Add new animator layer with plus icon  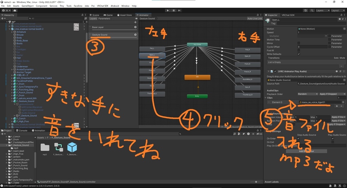pos(135,22)
